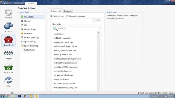
Task: Open the Recycle Bin settings category
Action: coord(8,68)
